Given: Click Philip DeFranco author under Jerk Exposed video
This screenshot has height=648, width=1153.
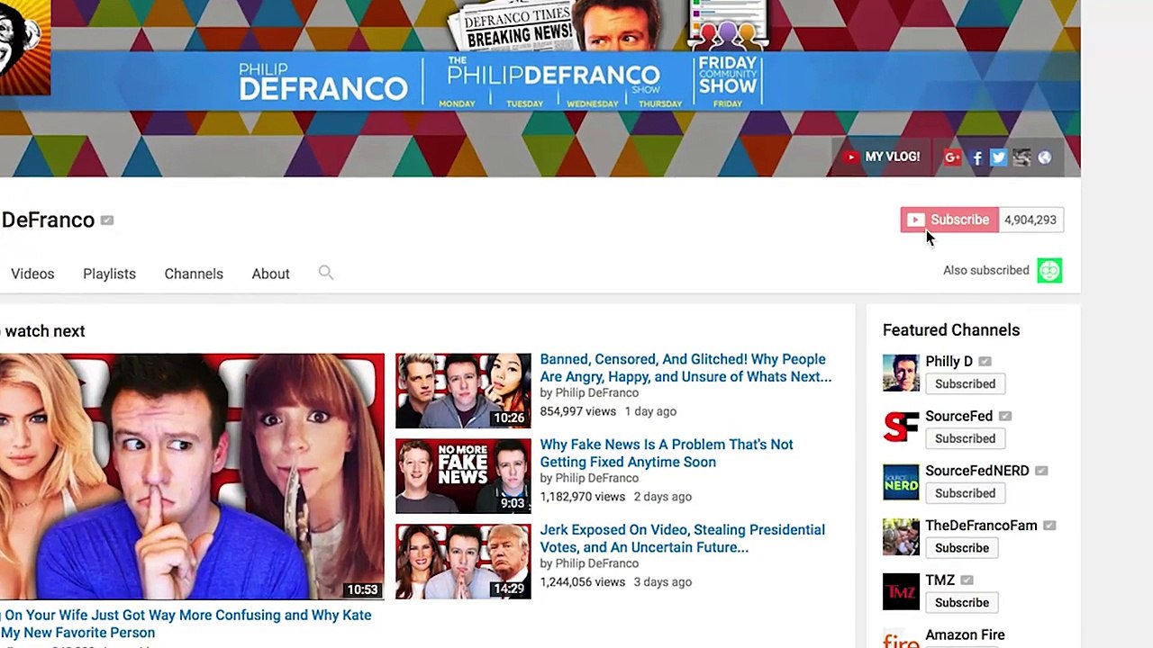Looking at the screenshot, I should click(596, 563).
